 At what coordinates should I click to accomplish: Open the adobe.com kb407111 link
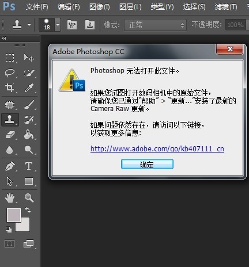coord(157,149)
